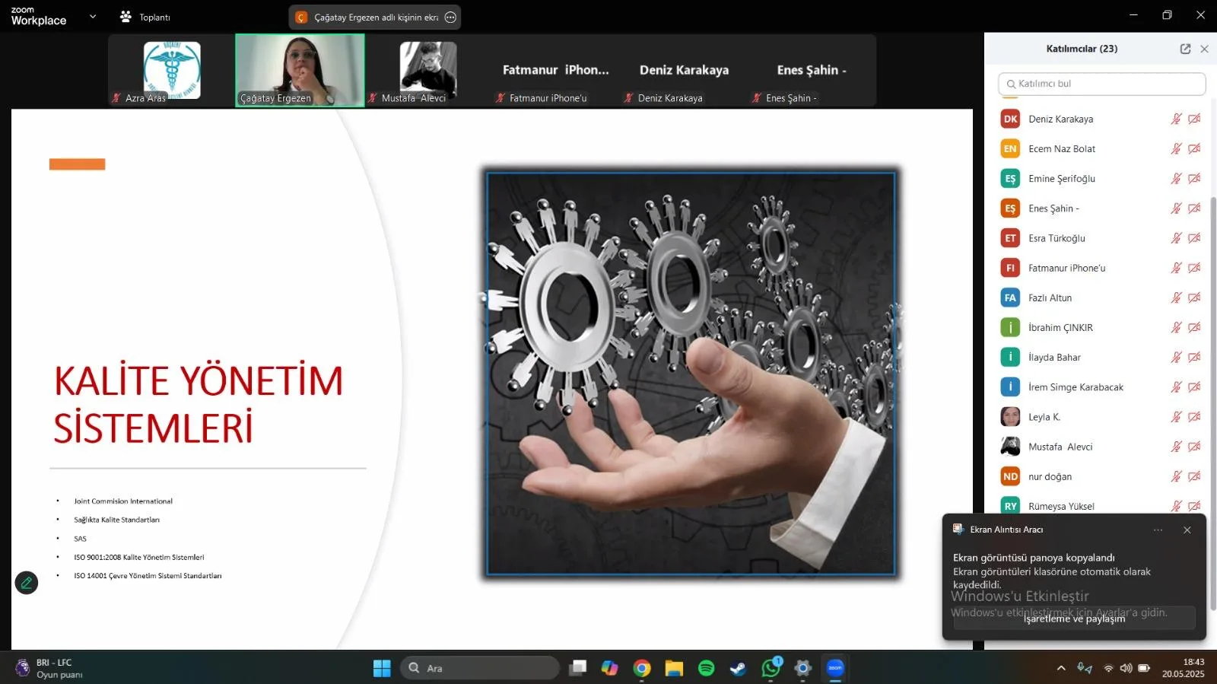The height and width of the screenshot is (684, 1217).
Task: Select Fatmanur iPhone'u in participants list
Action: pyautogui.click(x=1101, y=268)
